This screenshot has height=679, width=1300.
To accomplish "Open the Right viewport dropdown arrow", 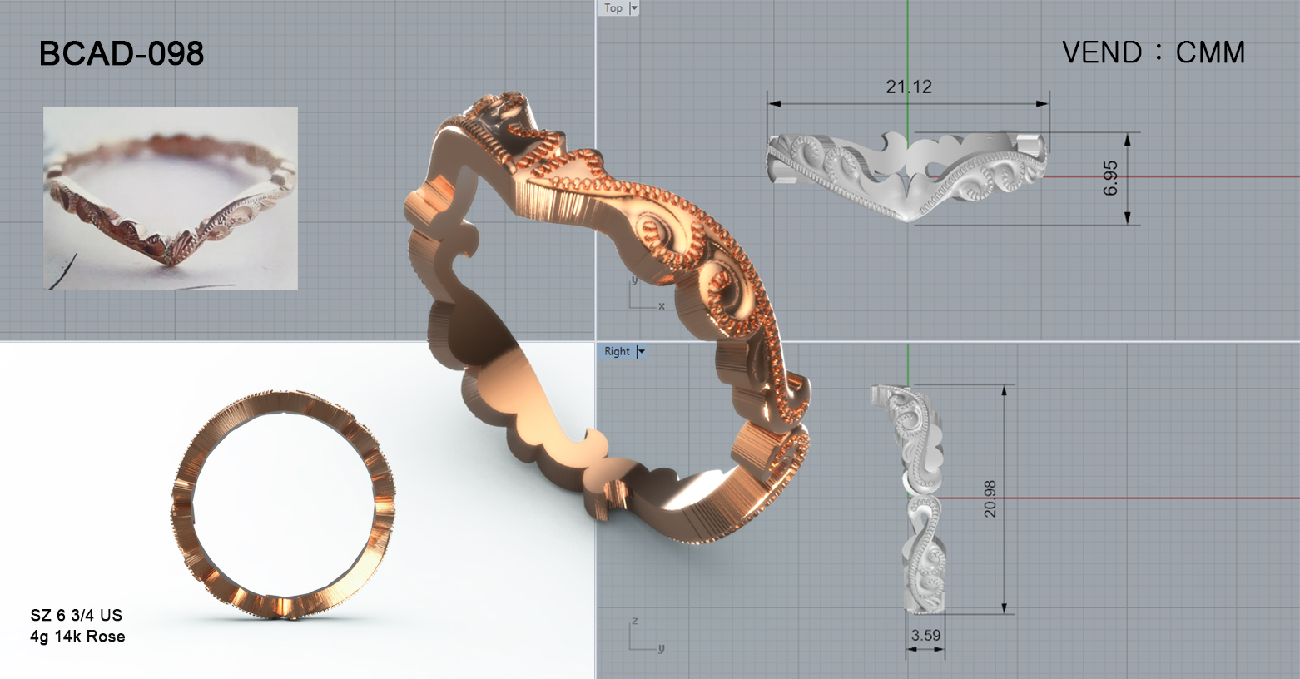I will (x=641, y=352).
